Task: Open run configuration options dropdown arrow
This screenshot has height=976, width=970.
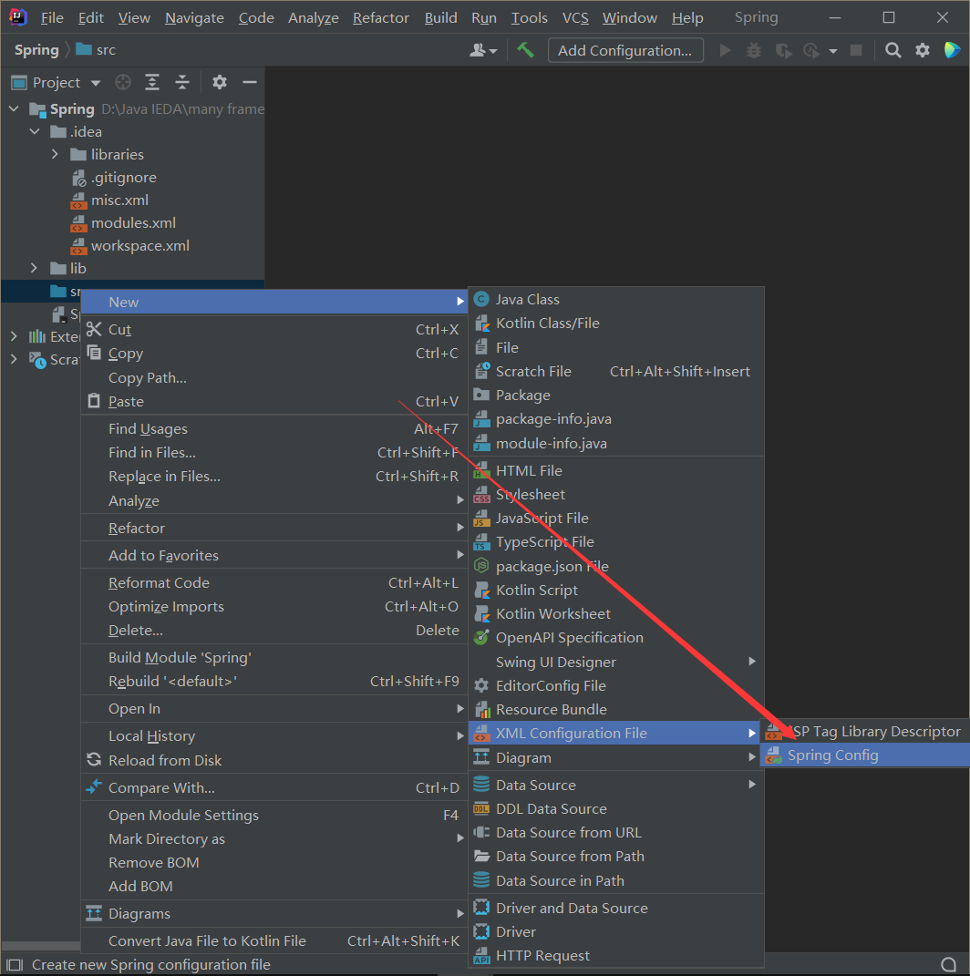Action: pyautogui.click(x=833, y=51)
